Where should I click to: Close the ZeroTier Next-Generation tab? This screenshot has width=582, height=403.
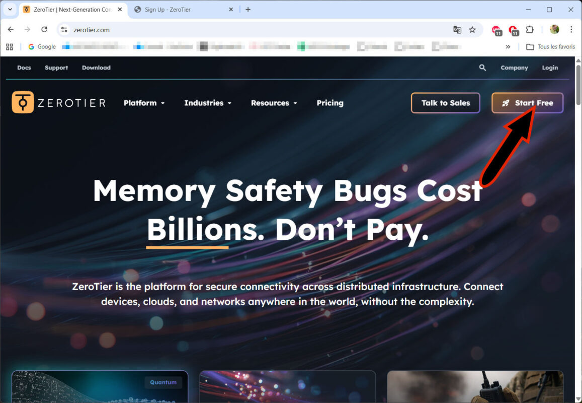[120, 9]
